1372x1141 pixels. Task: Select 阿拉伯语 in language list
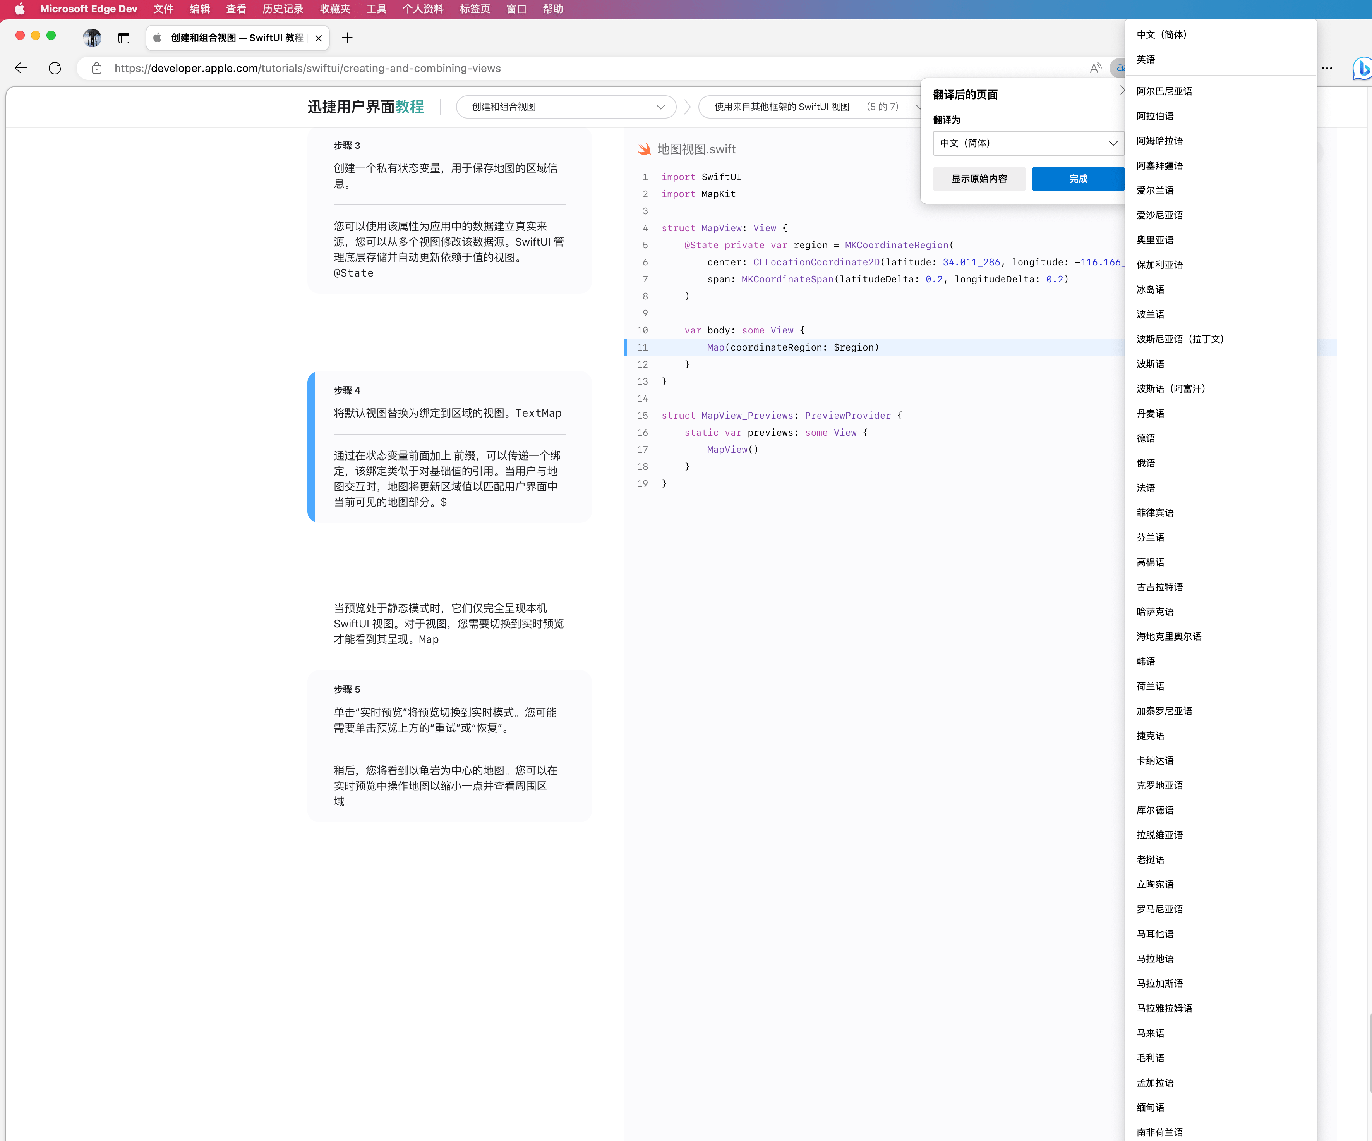[1220, 116]
